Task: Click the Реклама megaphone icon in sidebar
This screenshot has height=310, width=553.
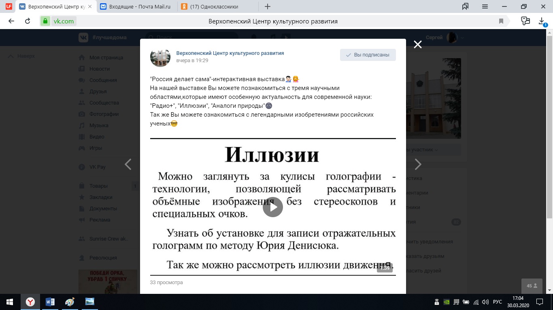Action: [82, 220]
